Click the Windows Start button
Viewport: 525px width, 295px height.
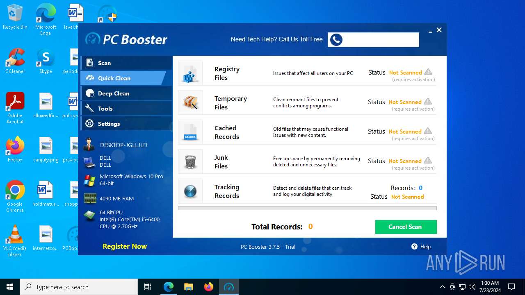click(10, 287)
